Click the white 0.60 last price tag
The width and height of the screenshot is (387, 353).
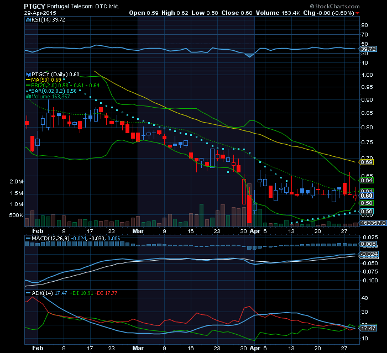(367, 196)
